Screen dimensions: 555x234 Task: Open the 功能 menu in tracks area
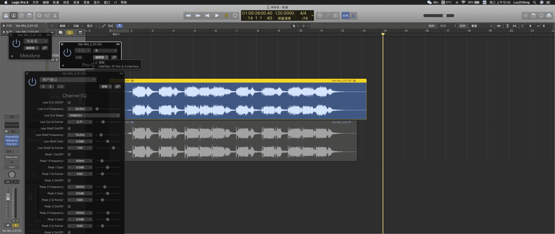78,26
